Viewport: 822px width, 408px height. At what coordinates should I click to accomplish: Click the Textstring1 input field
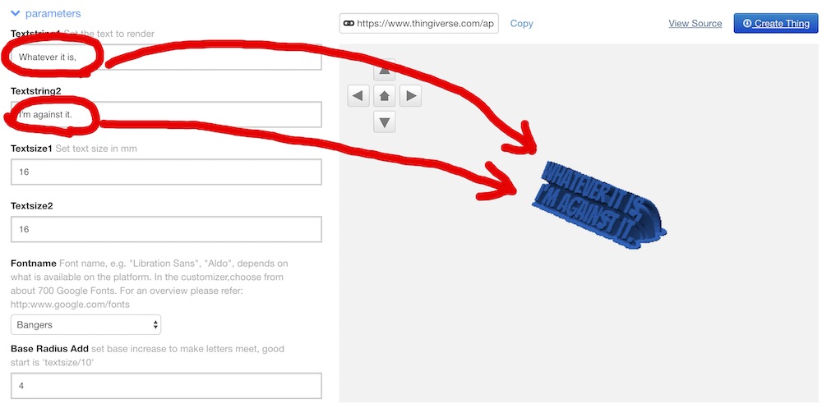point(166,57)
